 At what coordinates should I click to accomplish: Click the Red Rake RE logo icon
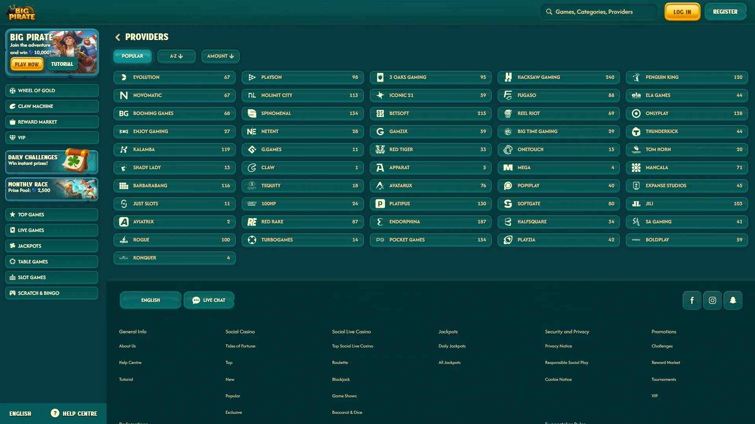point(252,222)
